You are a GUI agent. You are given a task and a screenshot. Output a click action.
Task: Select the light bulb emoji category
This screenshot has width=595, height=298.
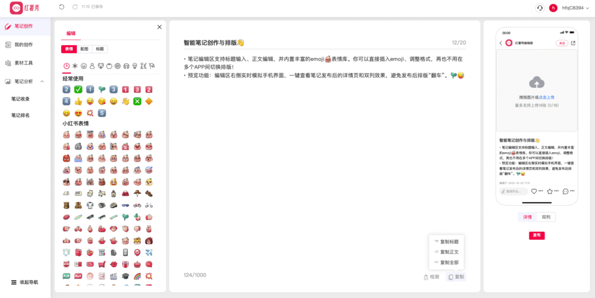[135, 66]
